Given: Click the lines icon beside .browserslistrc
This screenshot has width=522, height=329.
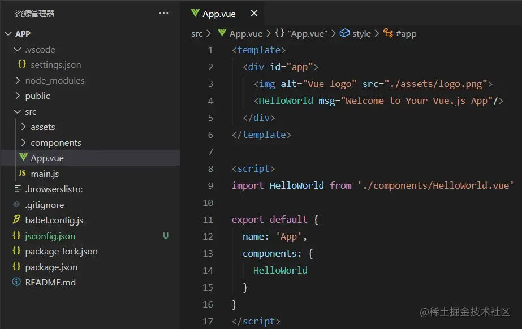Looking at the screenshot, I should [x=18, y=189].
